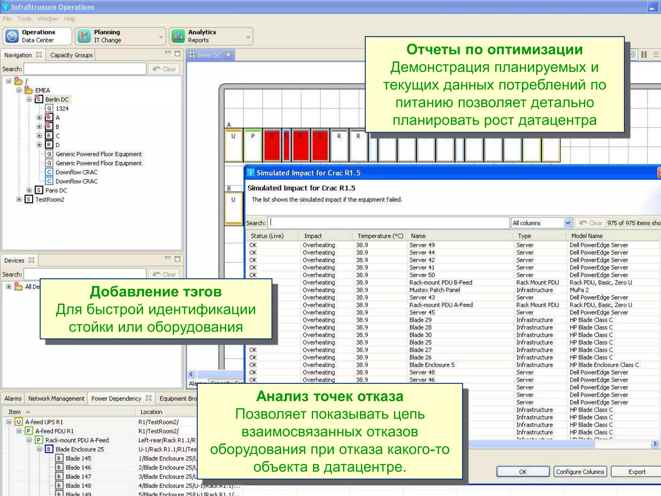Viewport: 661px width, 496px height.
Task: Click the pause icon in layout toolbar
Action: (644, 55)
